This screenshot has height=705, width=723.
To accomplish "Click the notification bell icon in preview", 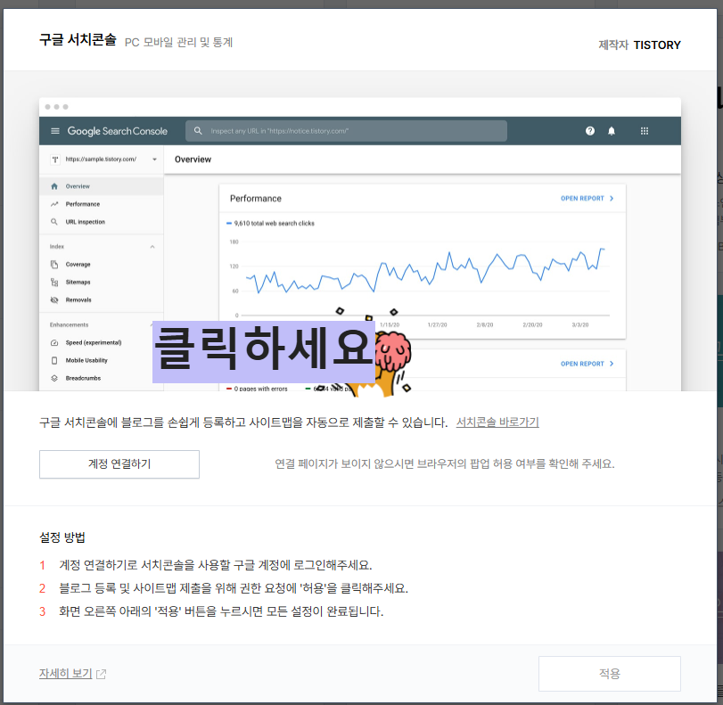I will coord(612,131).
